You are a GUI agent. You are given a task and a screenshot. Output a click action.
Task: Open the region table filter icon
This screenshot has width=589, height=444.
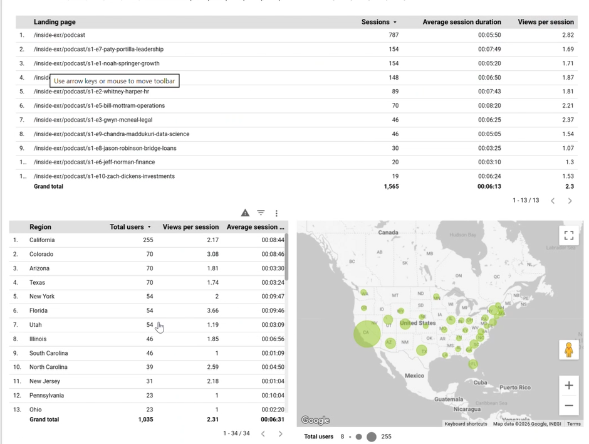pyautogui.click(x=261, y=213)
